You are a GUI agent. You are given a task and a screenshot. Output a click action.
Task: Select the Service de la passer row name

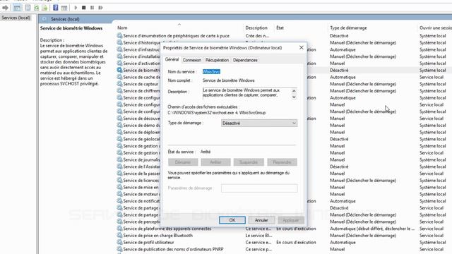[141, 174]
